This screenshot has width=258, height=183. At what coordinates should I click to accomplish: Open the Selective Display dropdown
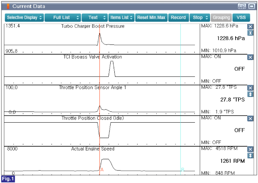[24, 18]
